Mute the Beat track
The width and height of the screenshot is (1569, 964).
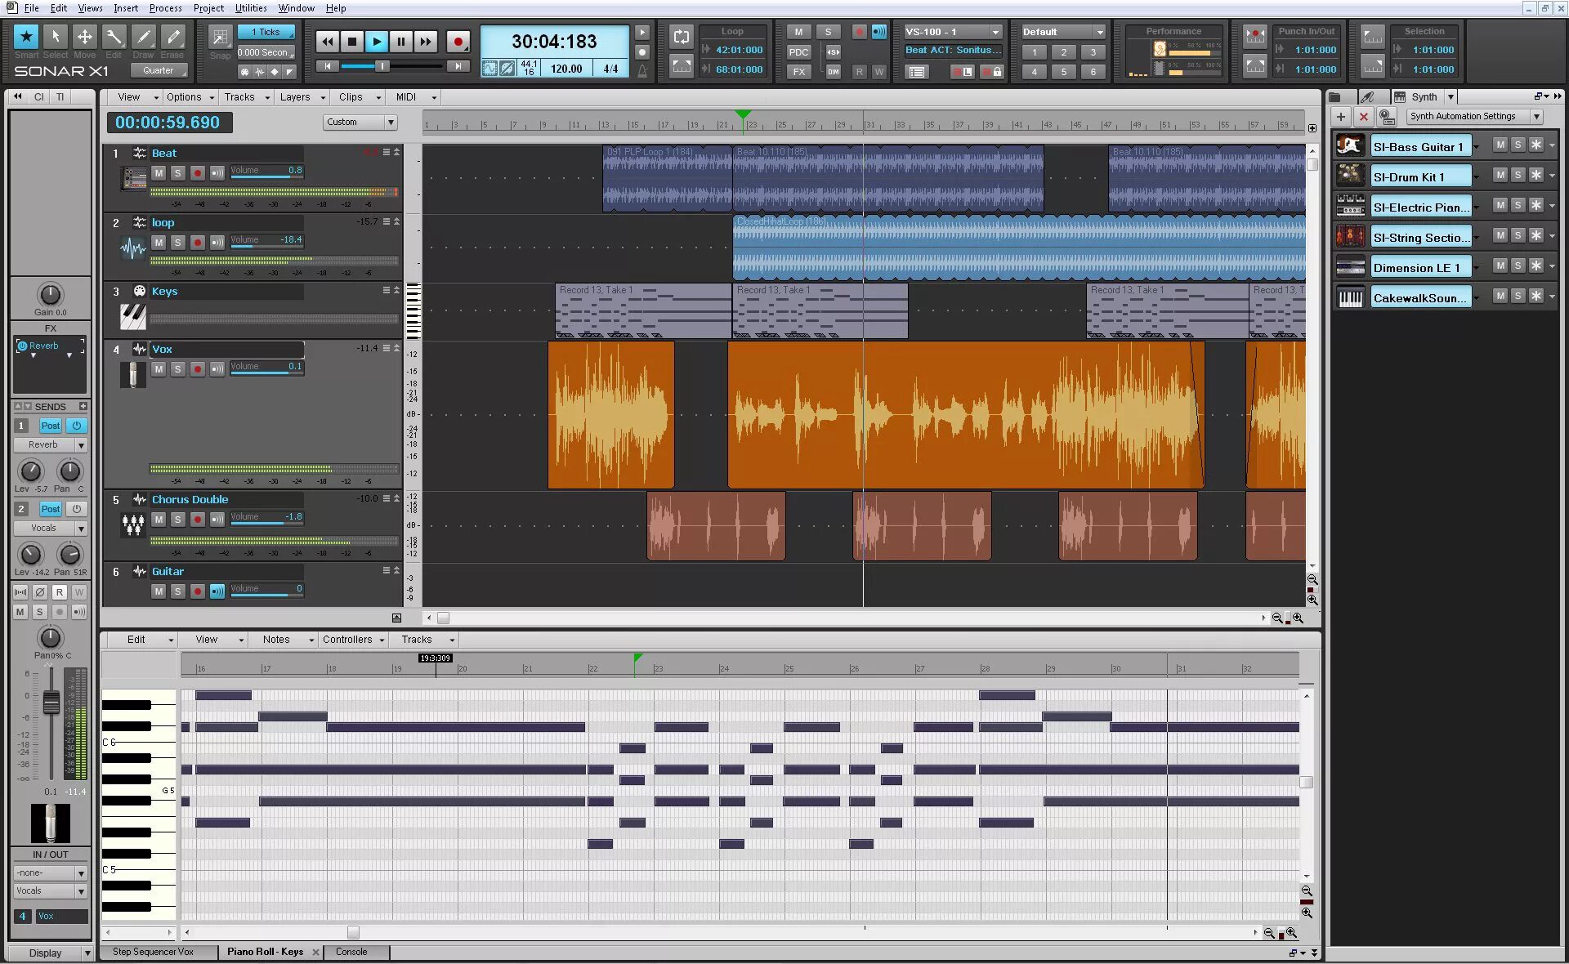tap(159, 173)
